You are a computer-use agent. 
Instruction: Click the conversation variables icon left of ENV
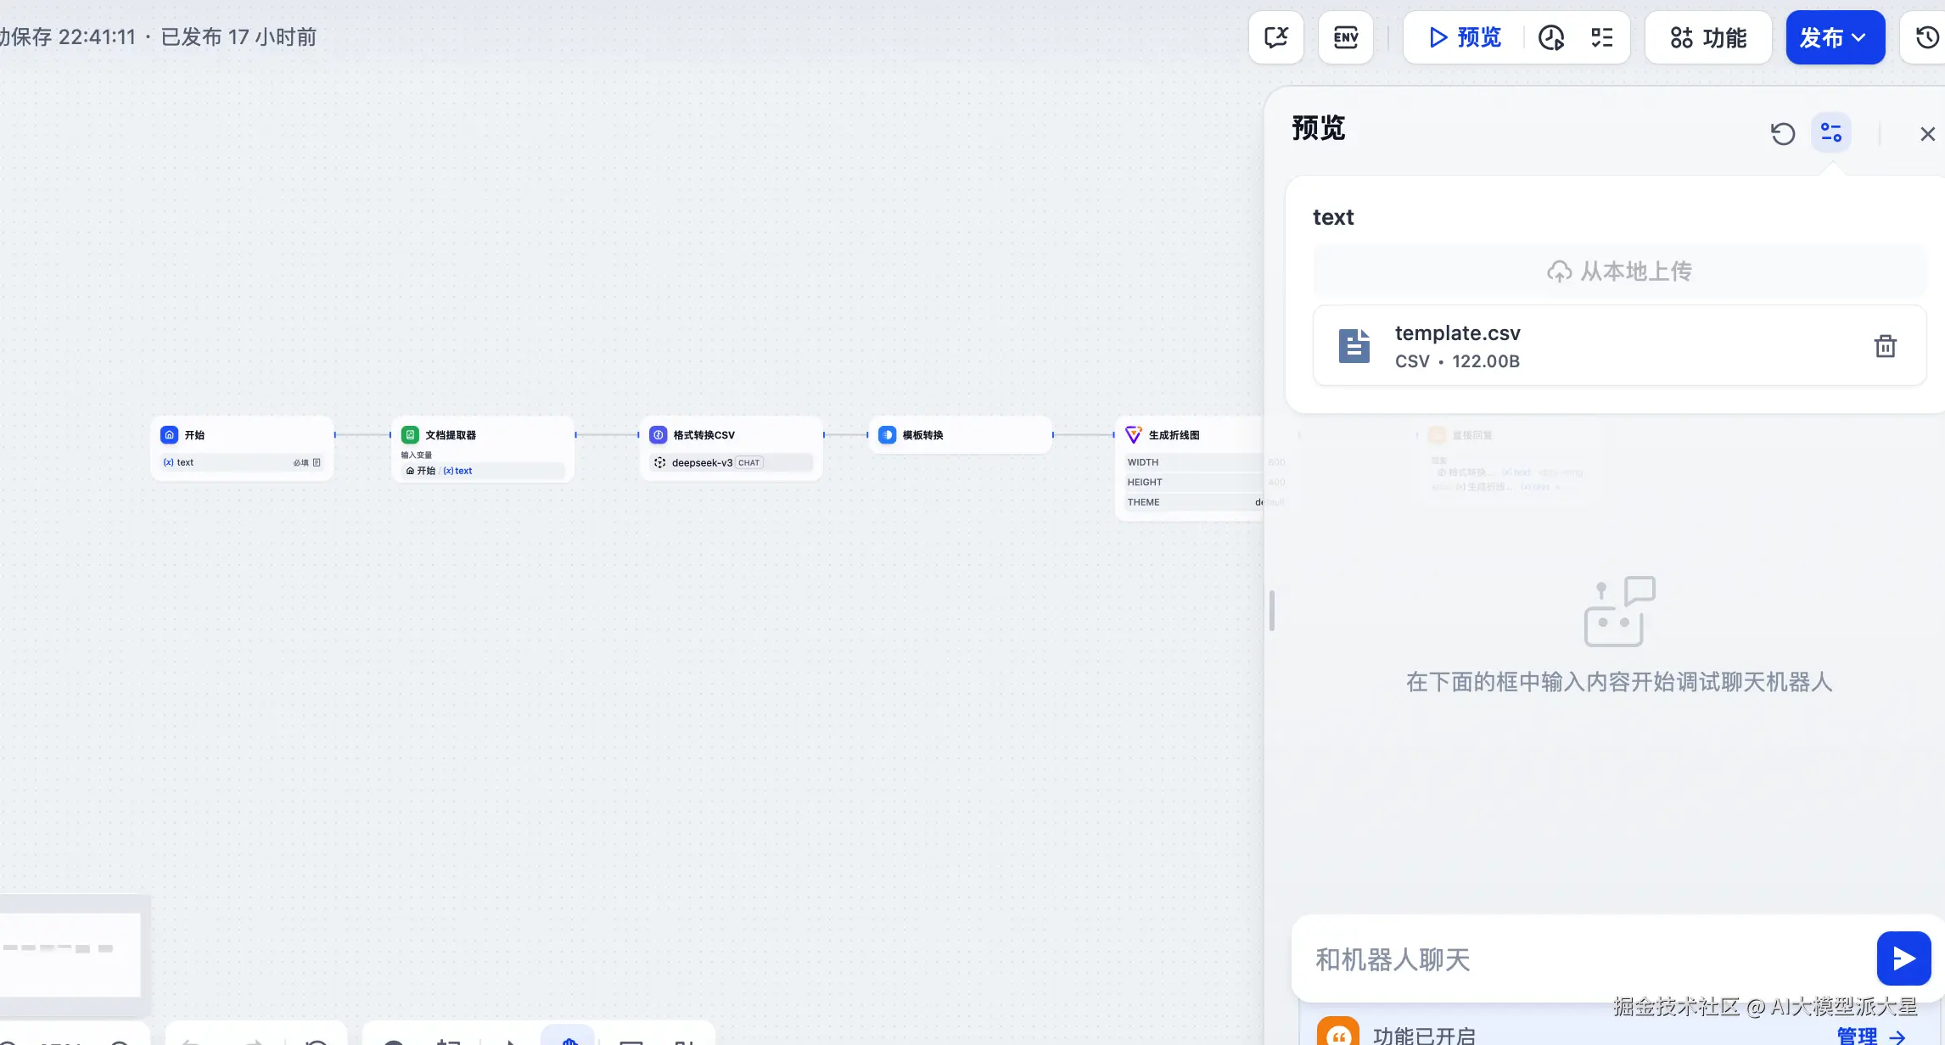coord(1275,37)
